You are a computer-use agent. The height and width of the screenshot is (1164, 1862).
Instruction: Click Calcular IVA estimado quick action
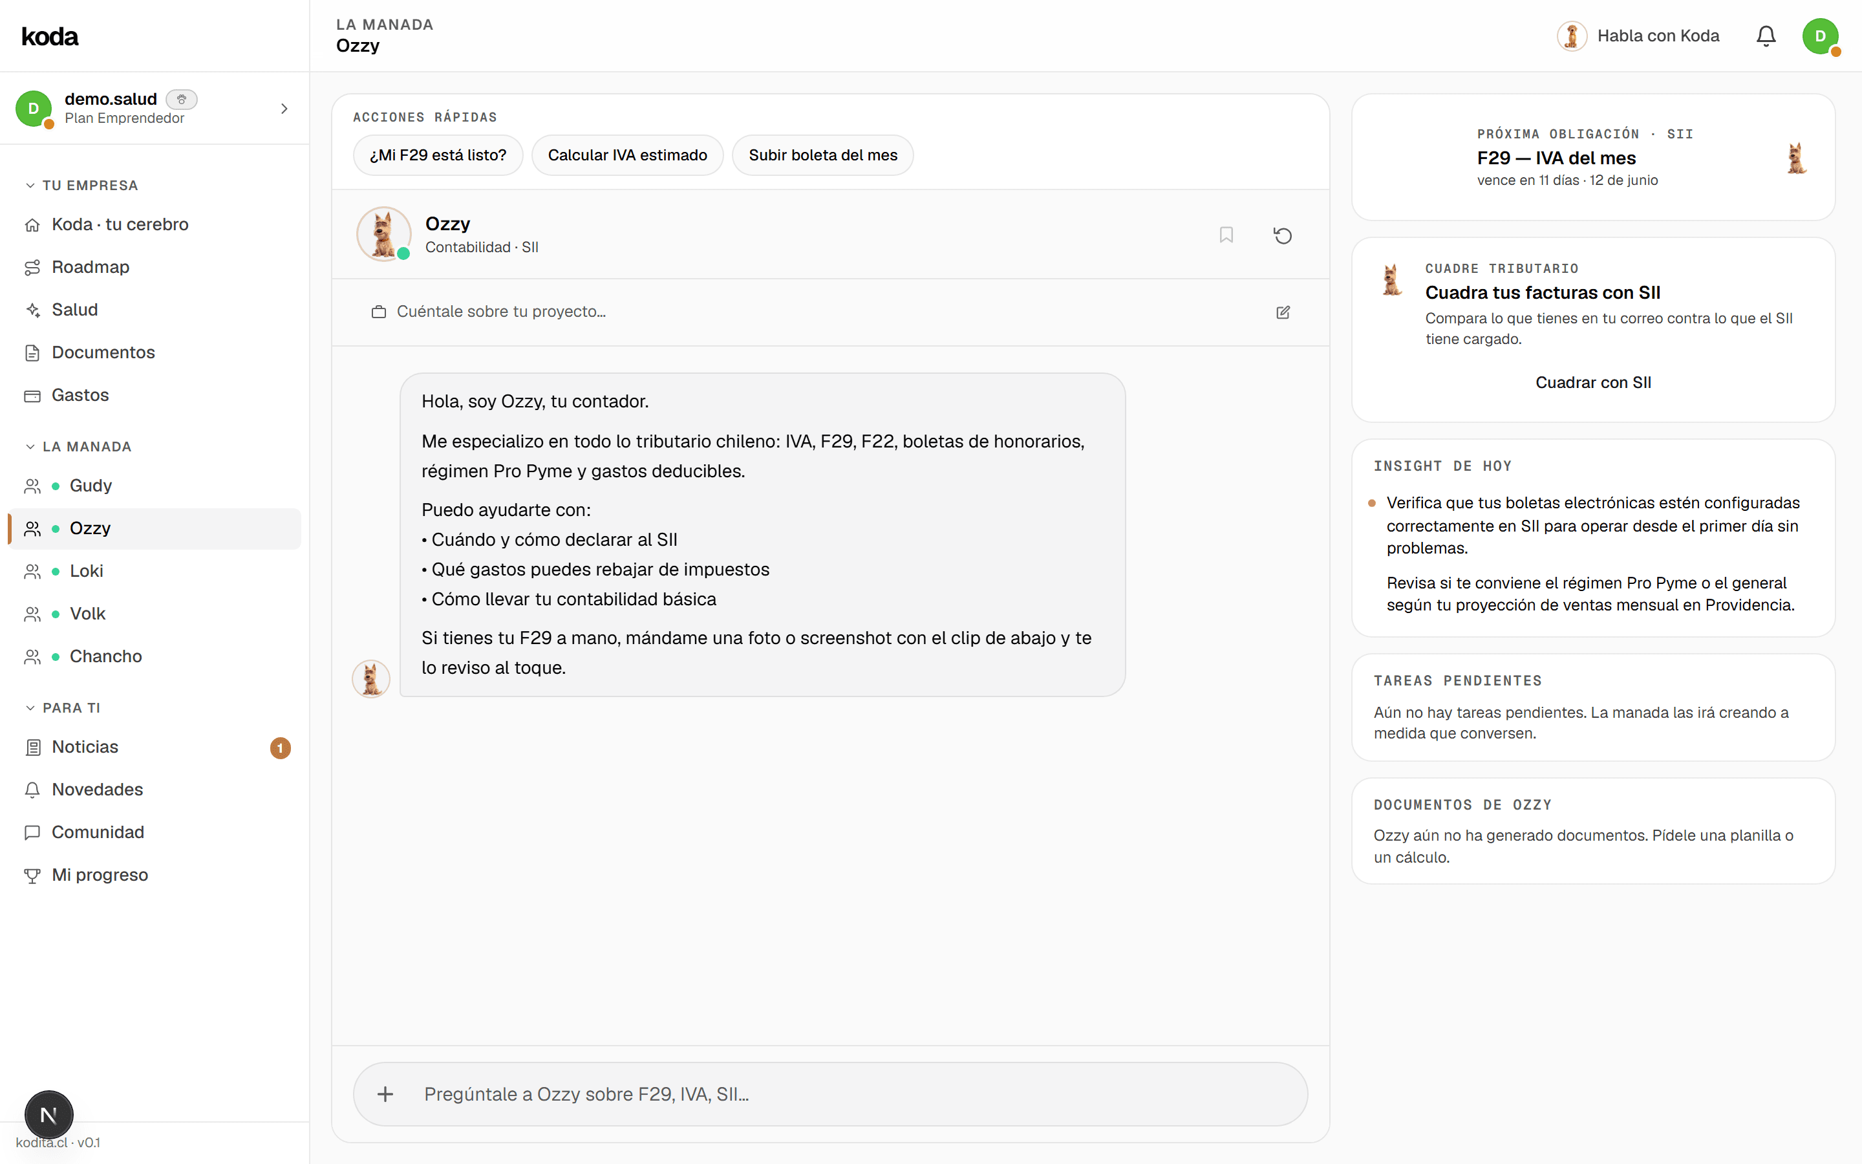click(627, 155)
